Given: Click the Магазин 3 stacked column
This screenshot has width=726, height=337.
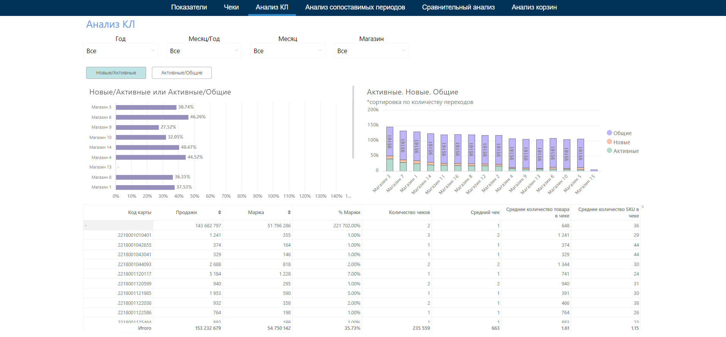Looking at the screenshot, I should pos(390,149).
